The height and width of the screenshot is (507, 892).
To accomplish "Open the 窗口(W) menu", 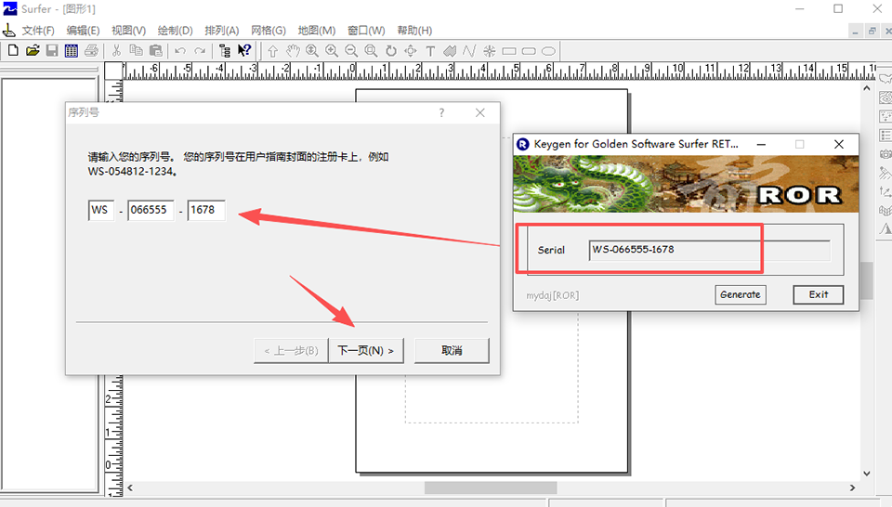I will [366, 30].
